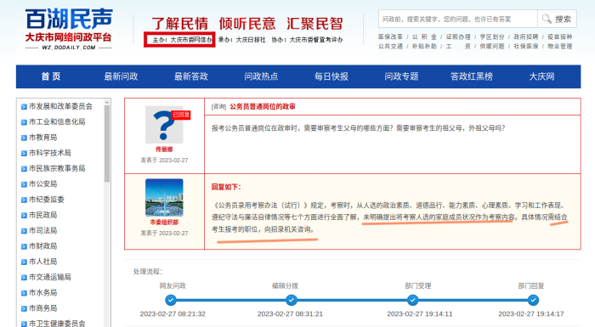This screenshot has width=595, height=327.
Task: Open the 每日快报 nav tab
Action: coord(331,76)
